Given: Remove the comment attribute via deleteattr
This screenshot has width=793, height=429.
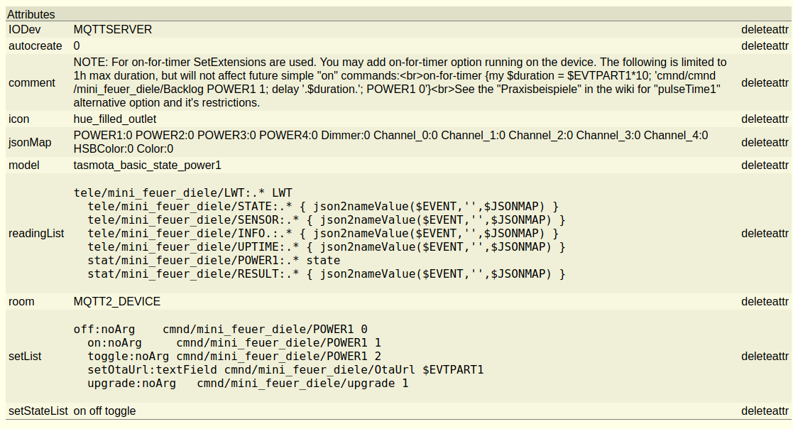Looking at the screenshot, I should pyautogui.click(x=765, y=83).
